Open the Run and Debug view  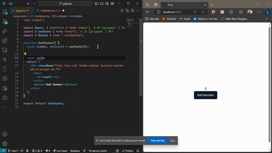click(x=5, y=31)
